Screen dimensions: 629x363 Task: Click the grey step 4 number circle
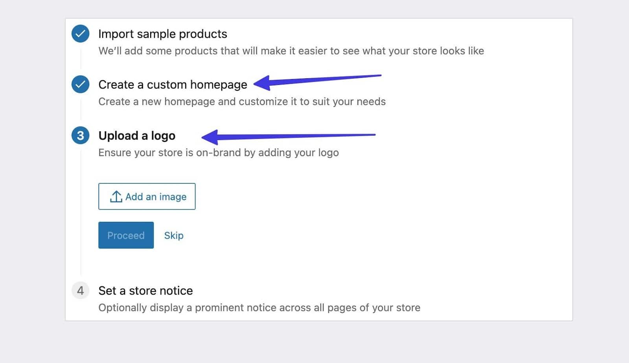(x=80, y=291)
